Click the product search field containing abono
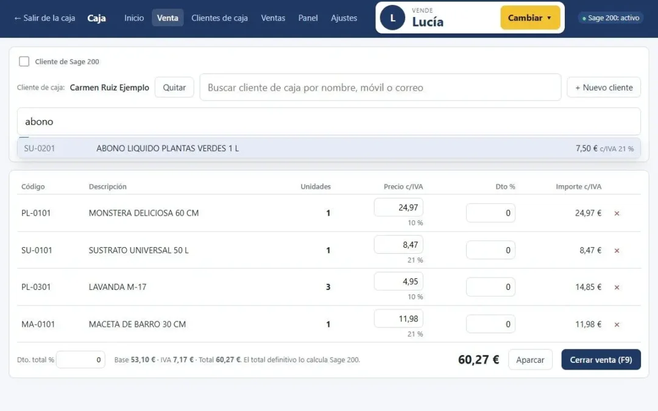658x411 pixels. pos(328,122)
